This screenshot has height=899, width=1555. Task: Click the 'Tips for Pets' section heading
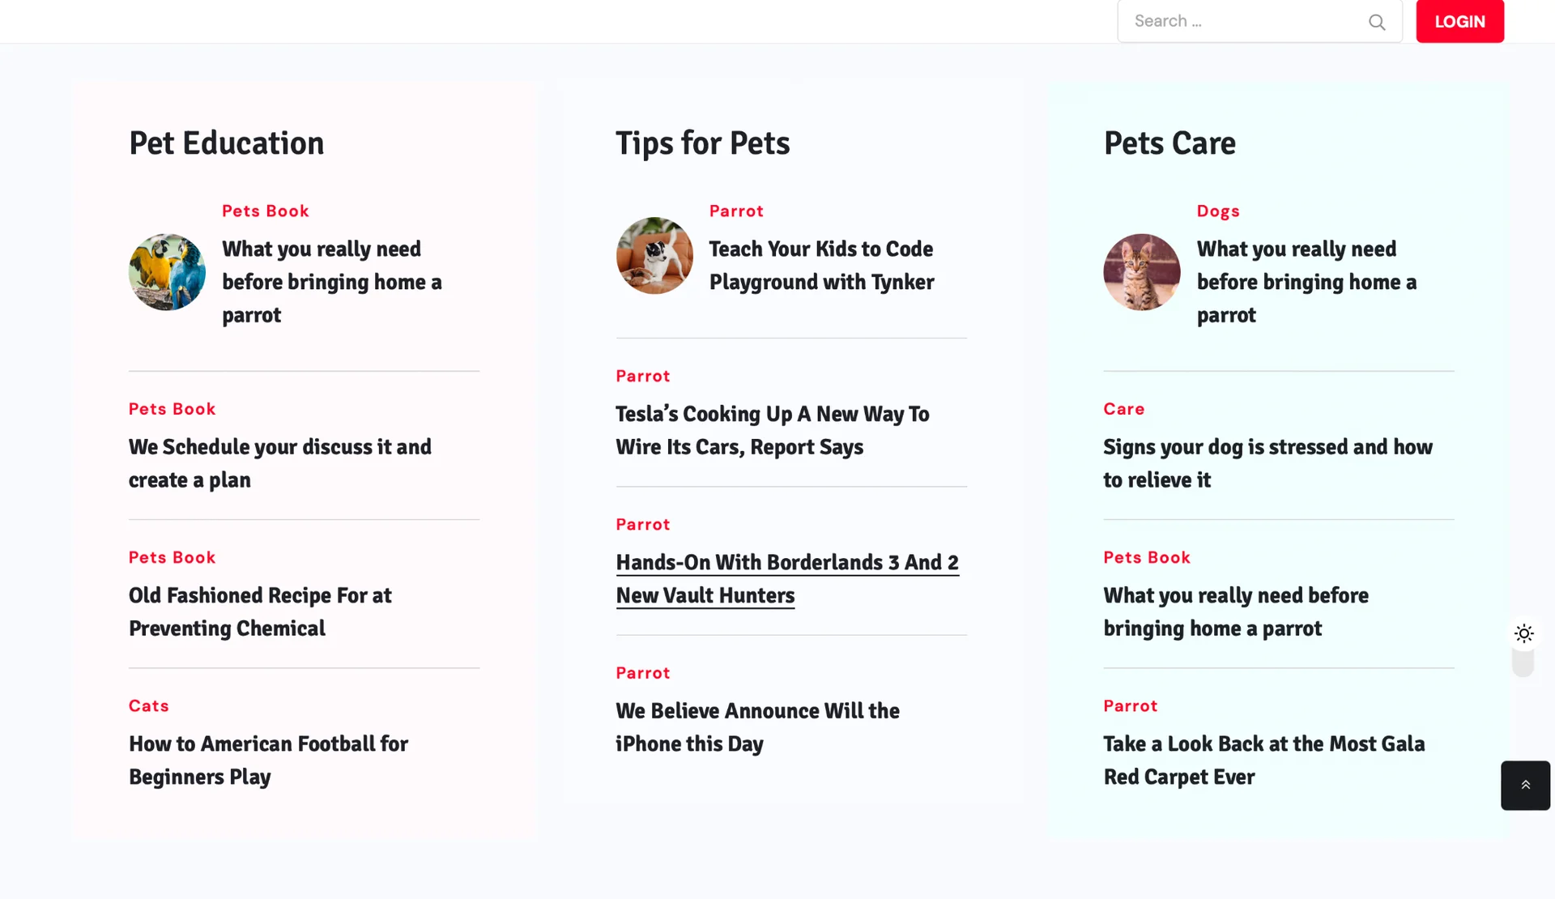coord(702,143)
